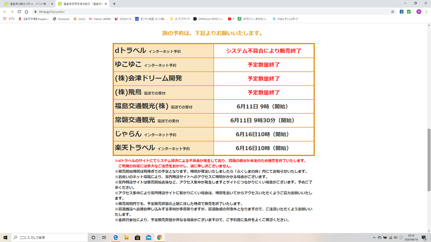
Task: Open a new browser tab
Action: tap(114, 4)
